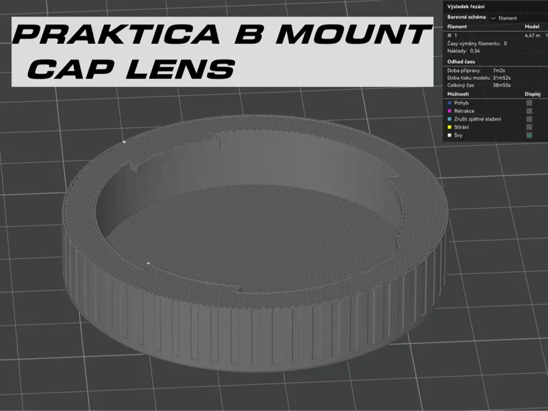Enable the Stírání display checkbox
548x411 pixels.
click(530, 127)
